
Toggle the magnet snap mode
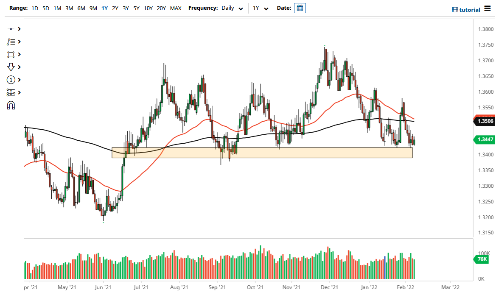pos(12,105)
